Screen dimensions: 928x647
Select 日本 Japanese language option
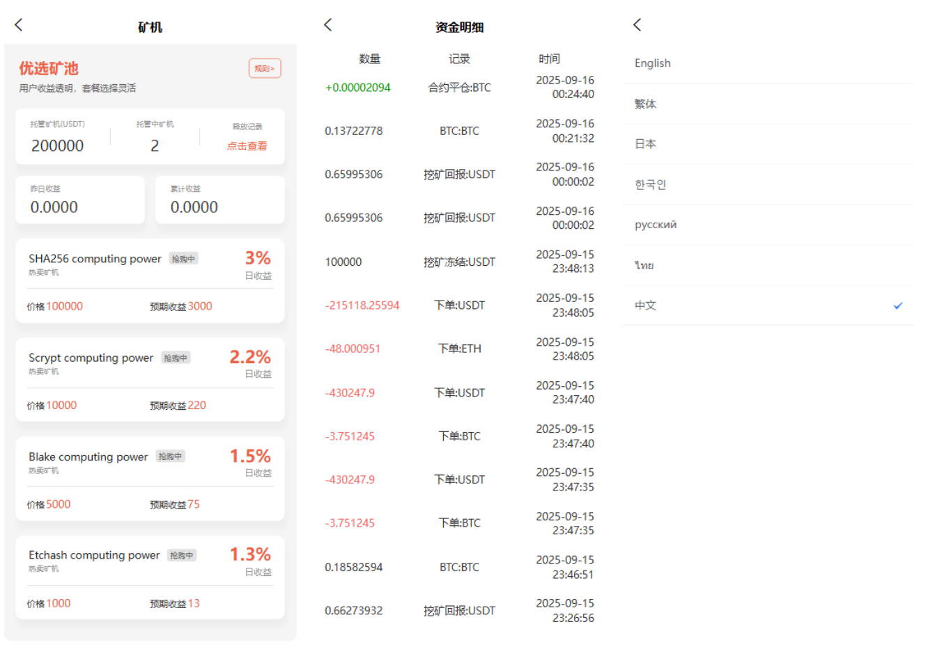pos(645,144)
